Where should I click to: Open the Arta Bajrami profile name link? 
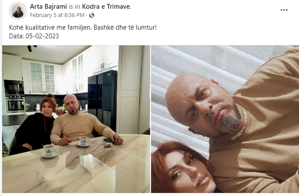48,7
